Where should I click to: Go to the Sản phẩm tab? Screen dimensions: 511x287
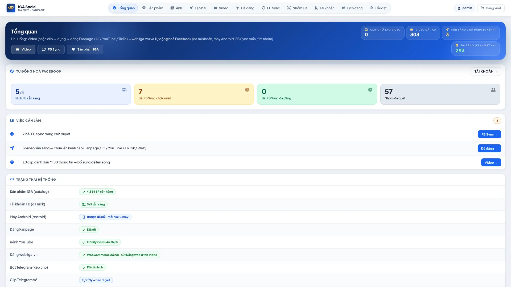(x=153, y=8)
